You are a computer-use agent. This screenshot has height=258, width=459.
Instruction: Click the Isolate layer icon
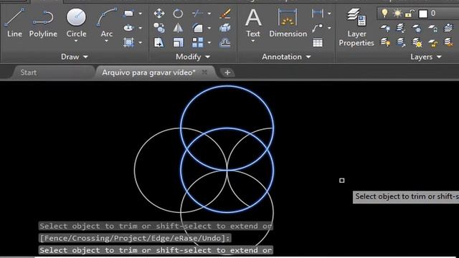(x=401, y=28)
